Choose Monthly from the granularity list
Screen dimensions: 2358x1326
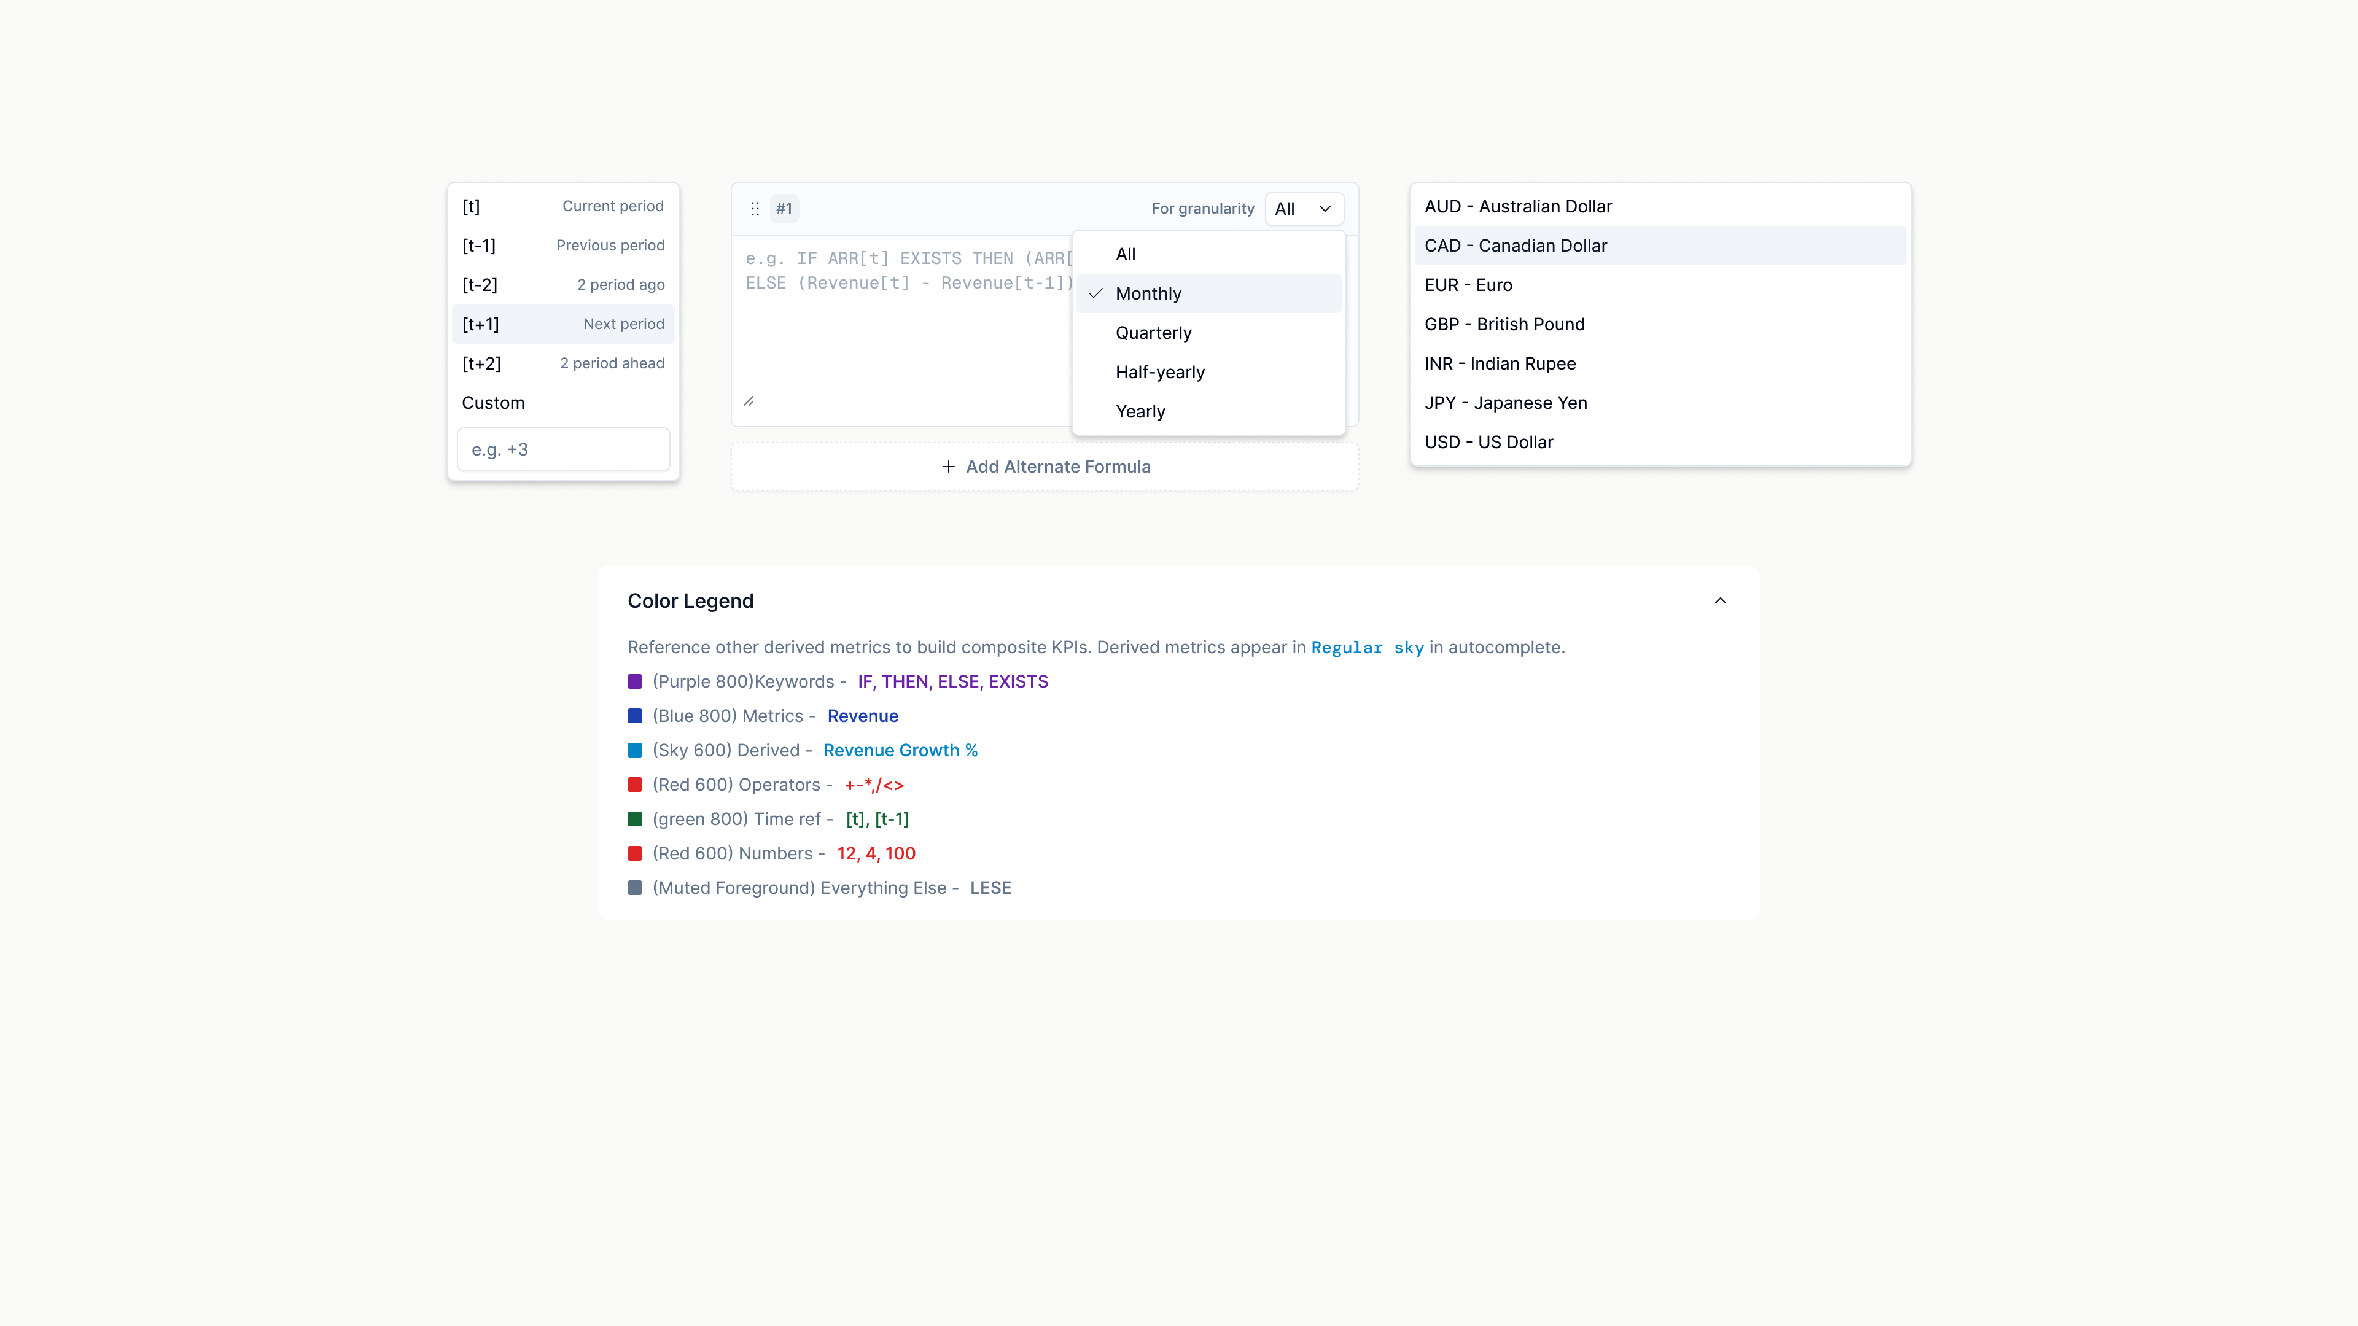click(x=1208, y=294)
